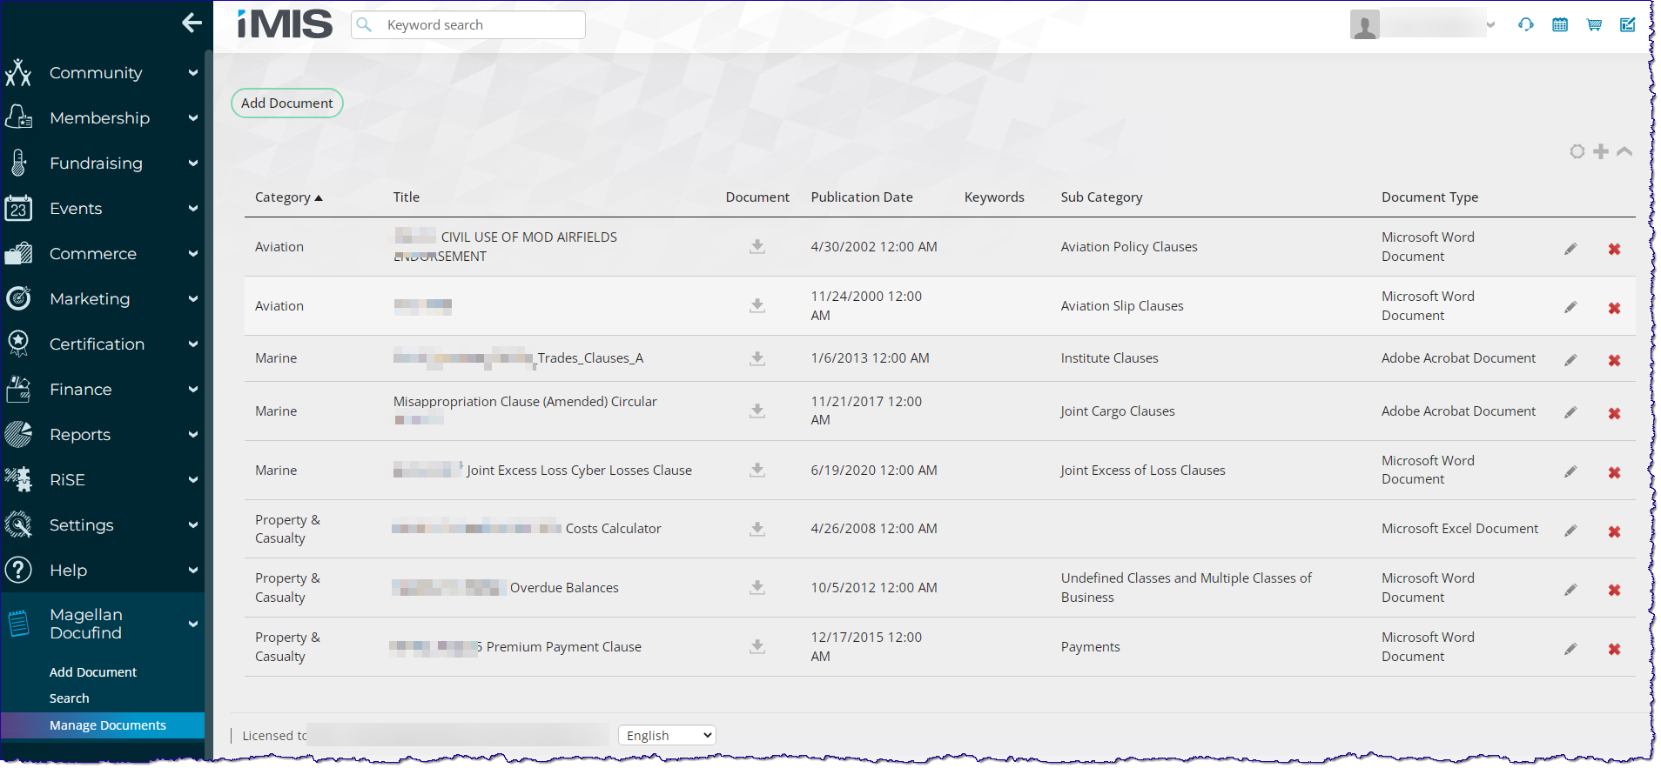1661x768 pixels.
Task: Click the cart icon in top bar
Action: click(x=1594, y=25)
